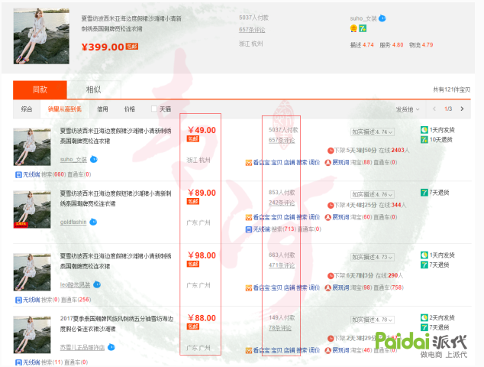Viewport: 484px width, 367px height.
Task: Click Wangwang chat icon beside 苏雪儿正品服饰店
Action: click(111, 347)
